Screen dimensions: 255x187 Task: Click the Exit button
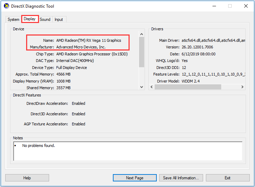227,178
